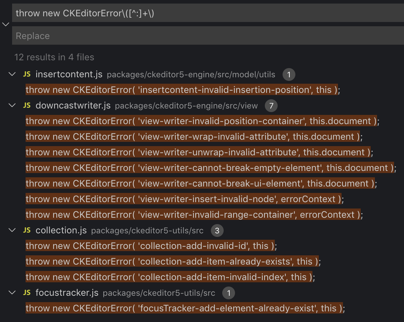Collapse the replace toggle chevron

click(6, 24)
